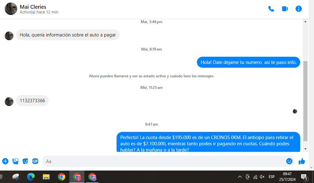314x183 pixels.
Task: Switch to the second Chrome profile window in taskbar
Action: click(x=92, y=177)
